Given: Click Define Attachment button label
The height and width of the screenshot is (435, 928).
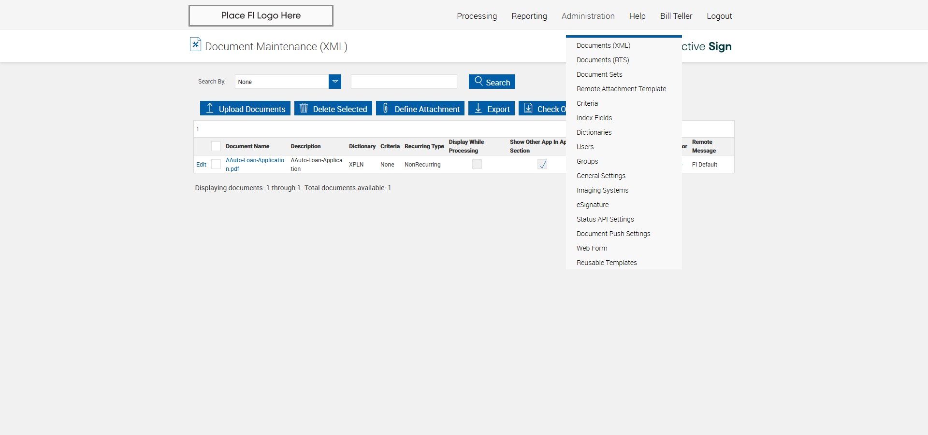Looking at the screenshot, I should pos(427,109).
